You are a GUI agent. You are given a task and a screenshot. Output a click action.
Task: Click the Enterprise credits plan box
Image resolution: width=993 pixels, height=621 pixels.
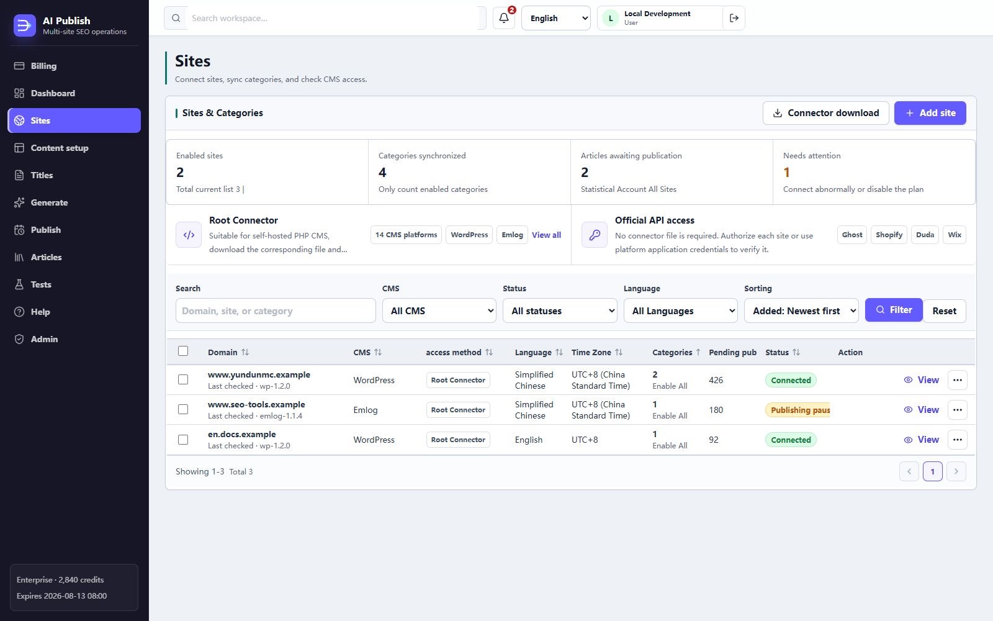coord(74,587)
